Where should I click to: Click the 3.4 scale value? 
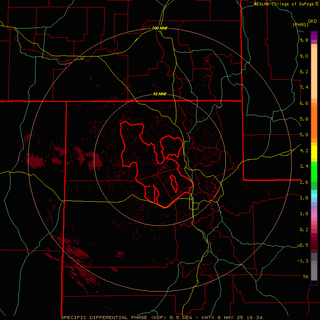pos(304,166)
